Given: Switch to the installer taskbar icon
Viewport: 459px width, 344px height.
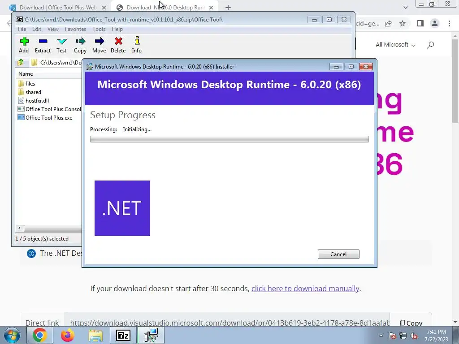Looking at the screenshot, I should click(x=151, y=335).
